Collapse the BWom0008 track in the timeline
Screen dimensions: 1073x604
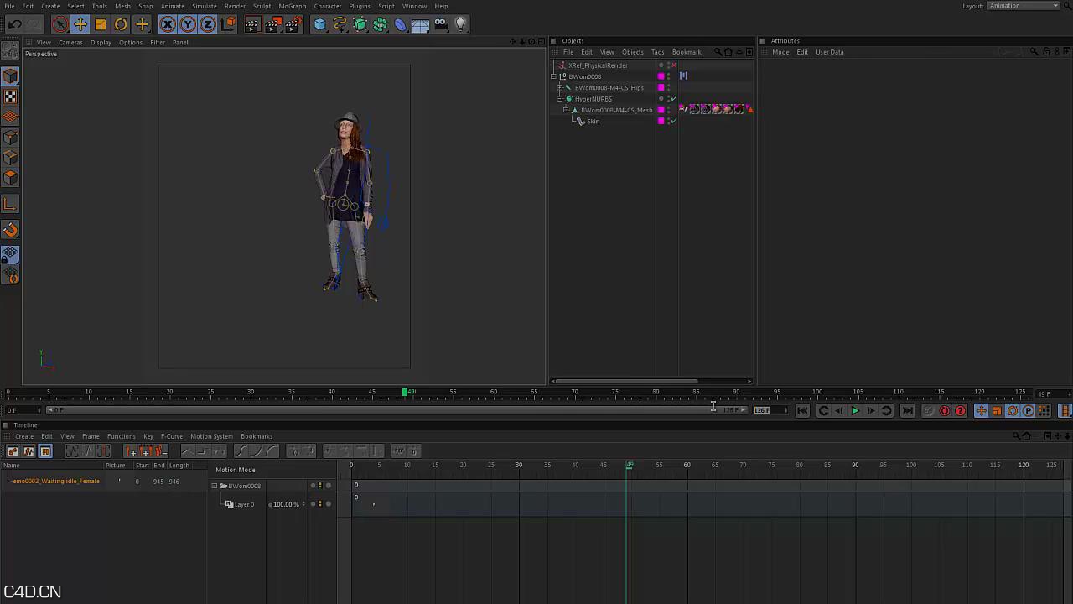coord(215,486)
